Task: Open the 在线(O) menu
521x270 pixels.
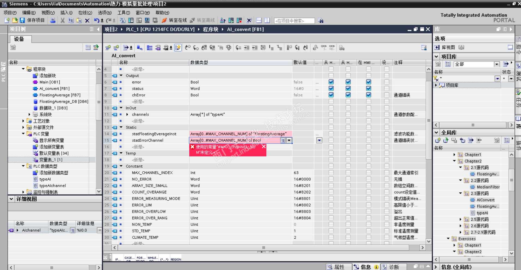Action: pos(85,13)
